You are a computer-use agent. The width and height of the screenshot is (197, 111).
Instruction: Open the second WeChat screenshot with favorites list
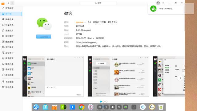[118, 76]
